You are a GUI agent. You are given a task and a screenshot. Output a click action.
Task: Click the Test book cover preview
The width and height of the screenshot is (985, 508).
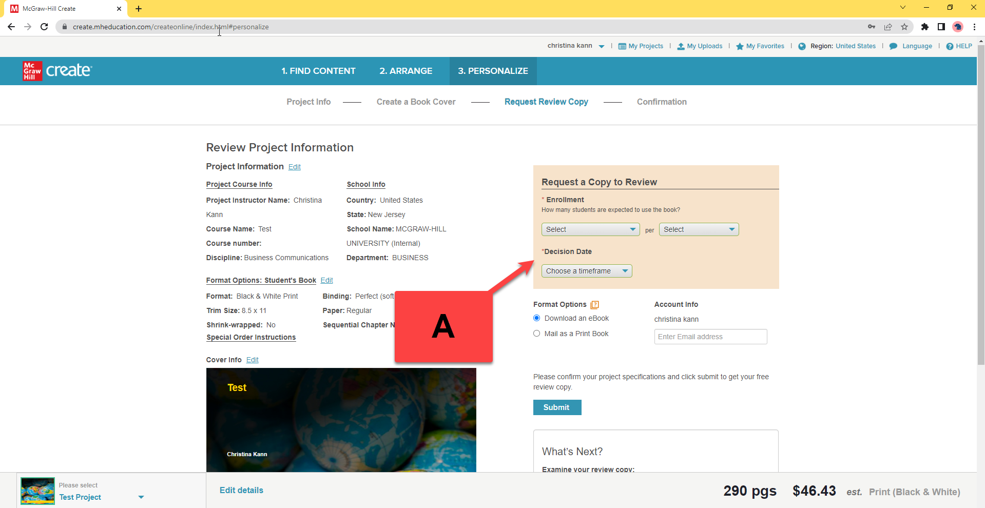(341, 420)
